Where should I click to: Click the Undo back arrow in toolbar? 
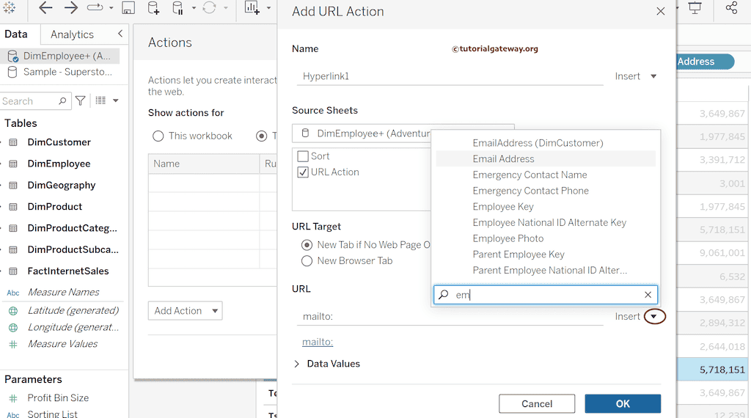pyautogui.click(x=45, y=8)
